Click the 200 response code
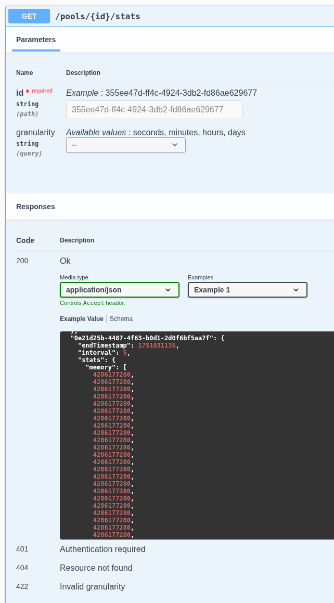This screenshot has height=603, width=334. click(22, 261)
